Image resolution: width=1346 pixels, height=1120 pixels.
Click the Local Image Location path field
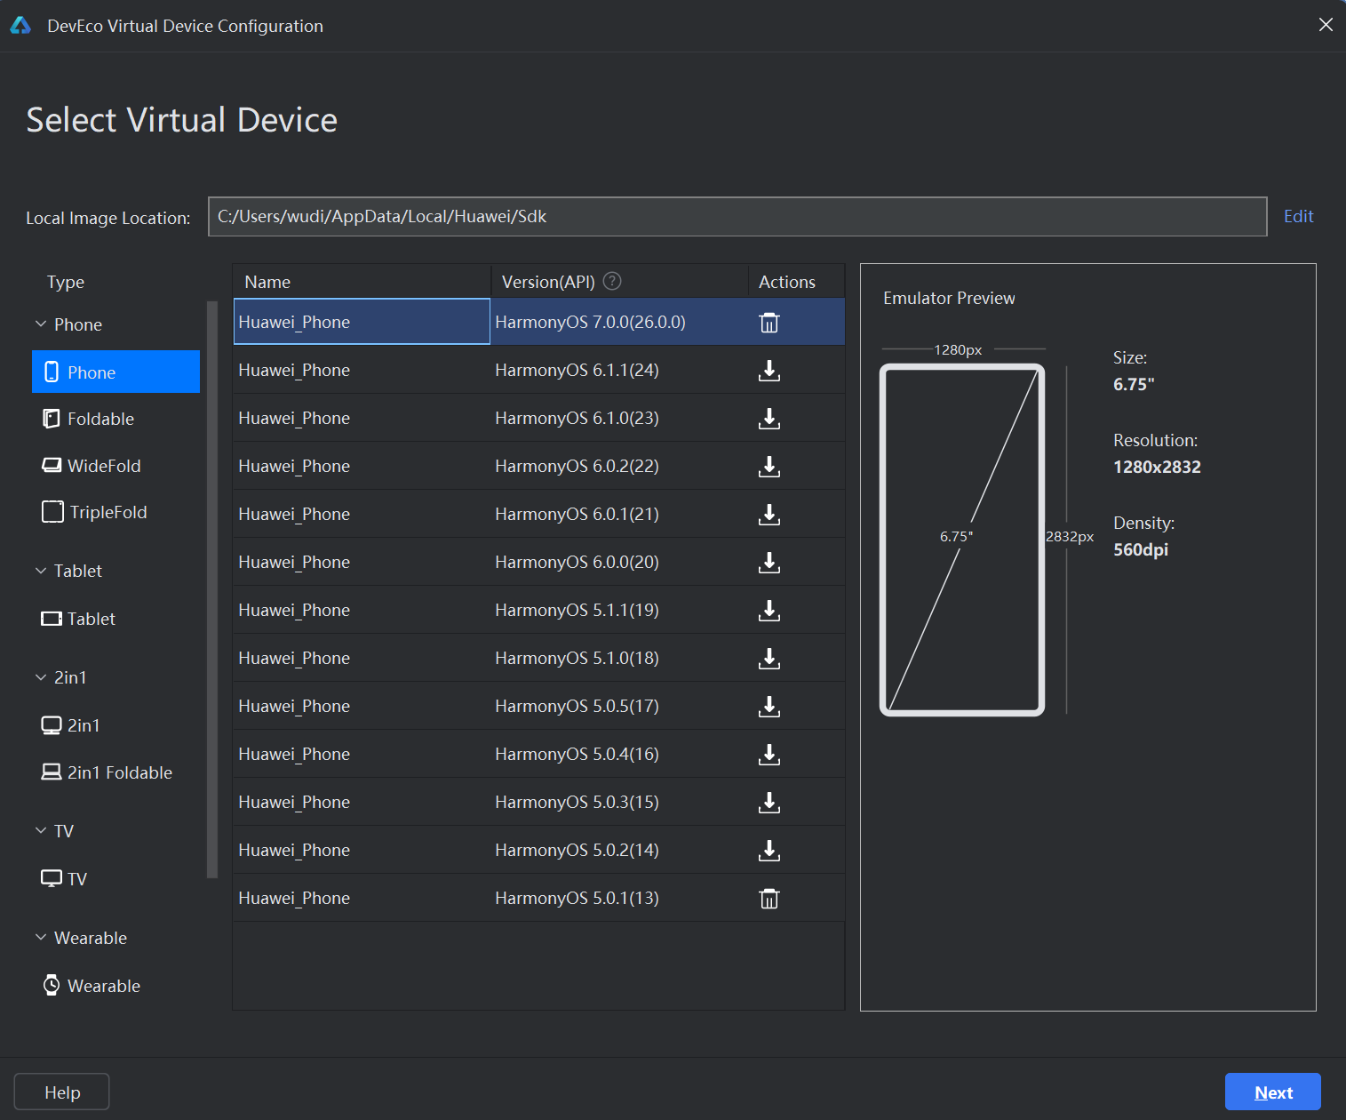tap(737, 217)
